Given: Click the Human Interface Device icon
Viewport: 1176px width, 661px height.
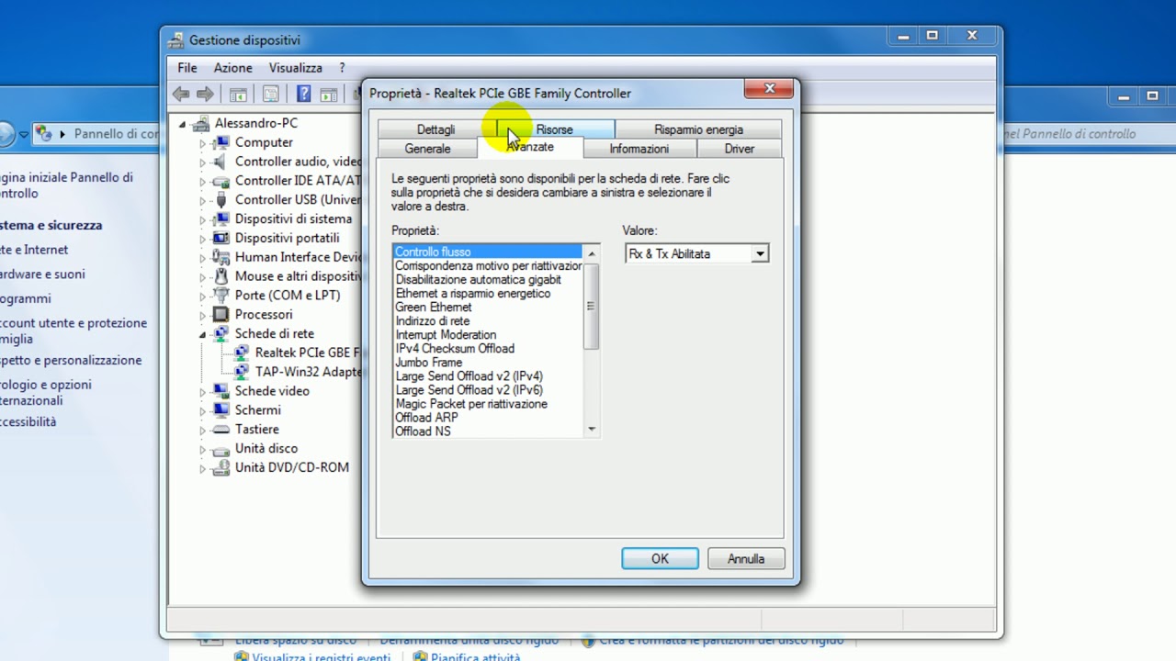Looking at the screenshot, I should (x=220, y=257).
